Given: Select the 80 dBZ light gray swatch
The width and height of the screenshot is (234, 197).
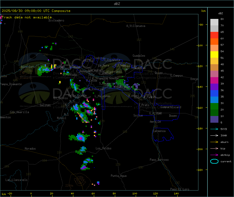Looking at the screenshot, I should [x=214, y=22].
